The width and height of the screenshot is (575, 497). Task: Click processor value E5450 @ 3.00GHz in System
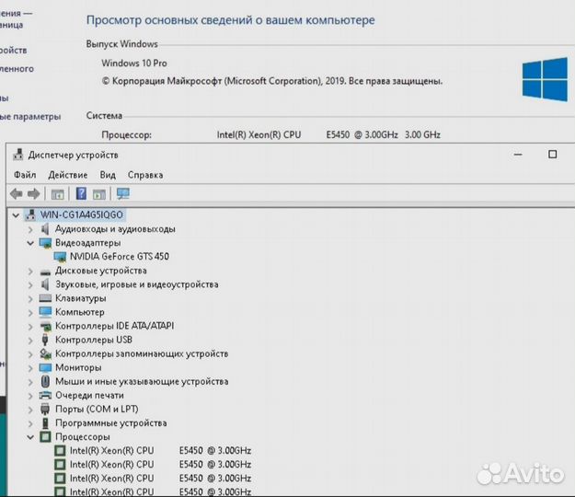click(362, 134)
